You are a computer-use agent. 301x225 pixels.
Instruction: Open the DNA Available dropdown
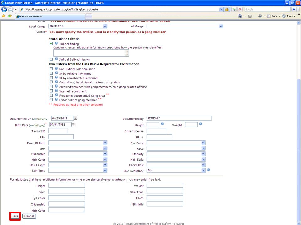(x=176, y=170)
